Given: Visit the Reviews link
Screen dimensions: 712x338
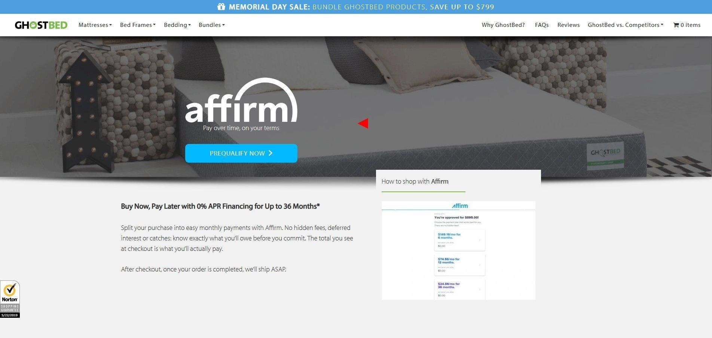Looking at the screenshot, I should (568, 25).
